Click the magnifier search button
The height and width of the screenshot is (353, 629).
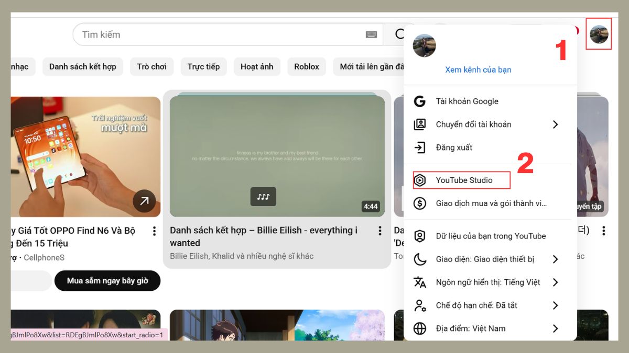400,35
